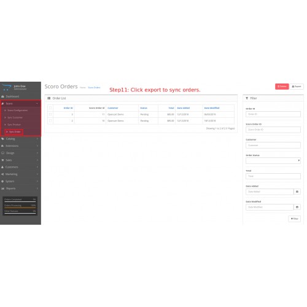Viewport: 307px width, 307px height.
Task: Click the Reports chart icon
Action: tap(2, 188)
